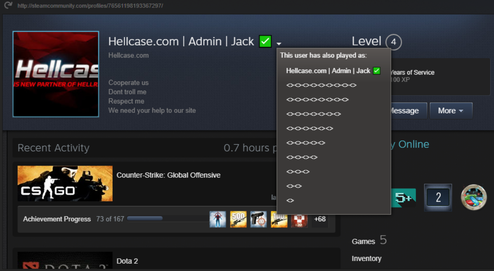
Task: Click the 'Cooperate us' summary line
Action: point(128,83)
